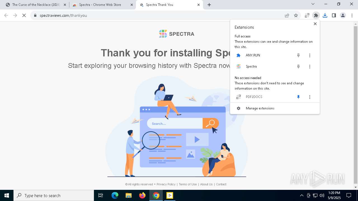Viewport: 358px width, 201px height.
Task: Open the Terms of Use link
Action: (188, 184)
